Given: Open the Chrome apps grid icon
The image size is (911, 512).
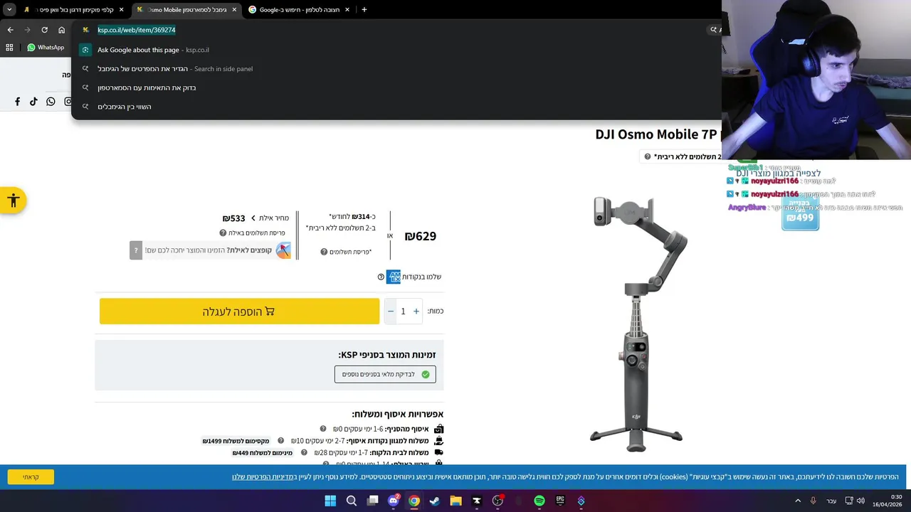Looking at the screenshot, I should 9,48.
